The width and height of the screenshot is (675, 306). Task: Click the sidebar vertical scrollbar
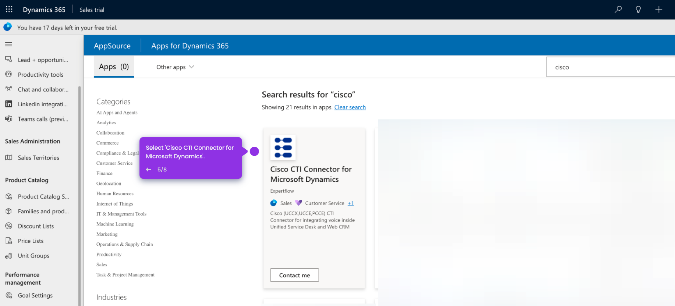click(80, 196)
